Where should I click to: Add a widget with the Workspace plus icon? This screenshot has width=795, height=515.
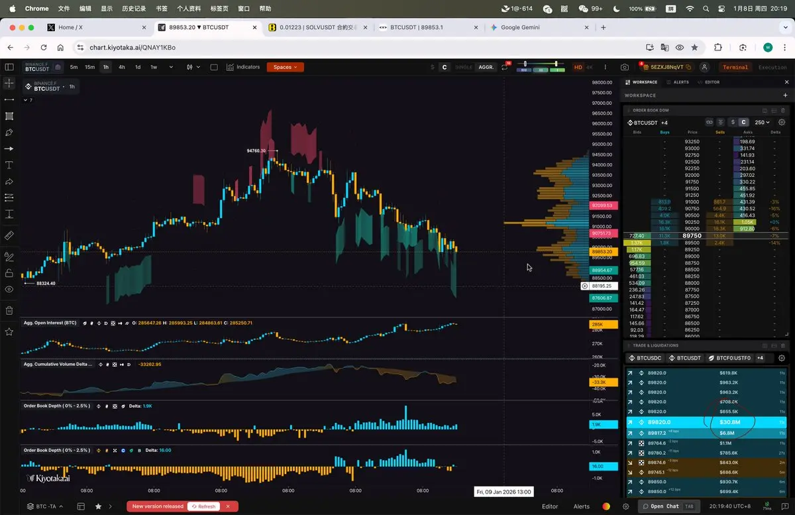click(786, 95)
